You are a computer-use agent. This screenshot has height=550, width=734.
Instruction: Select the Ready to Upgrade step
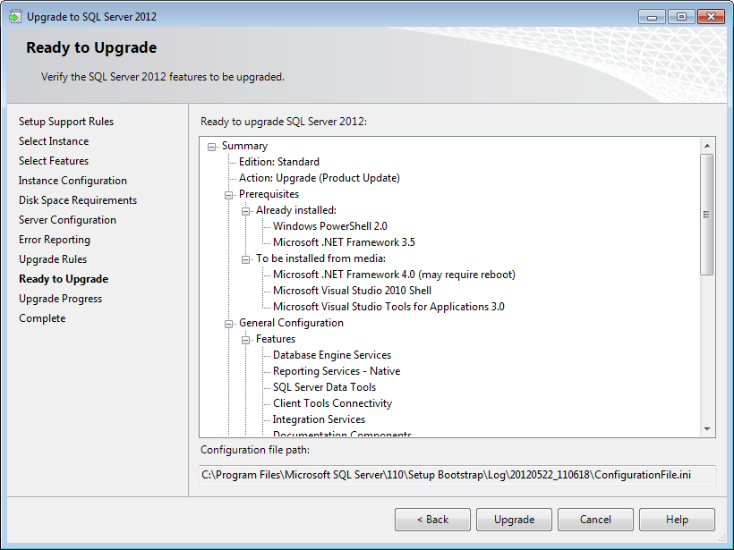[64, 279]
